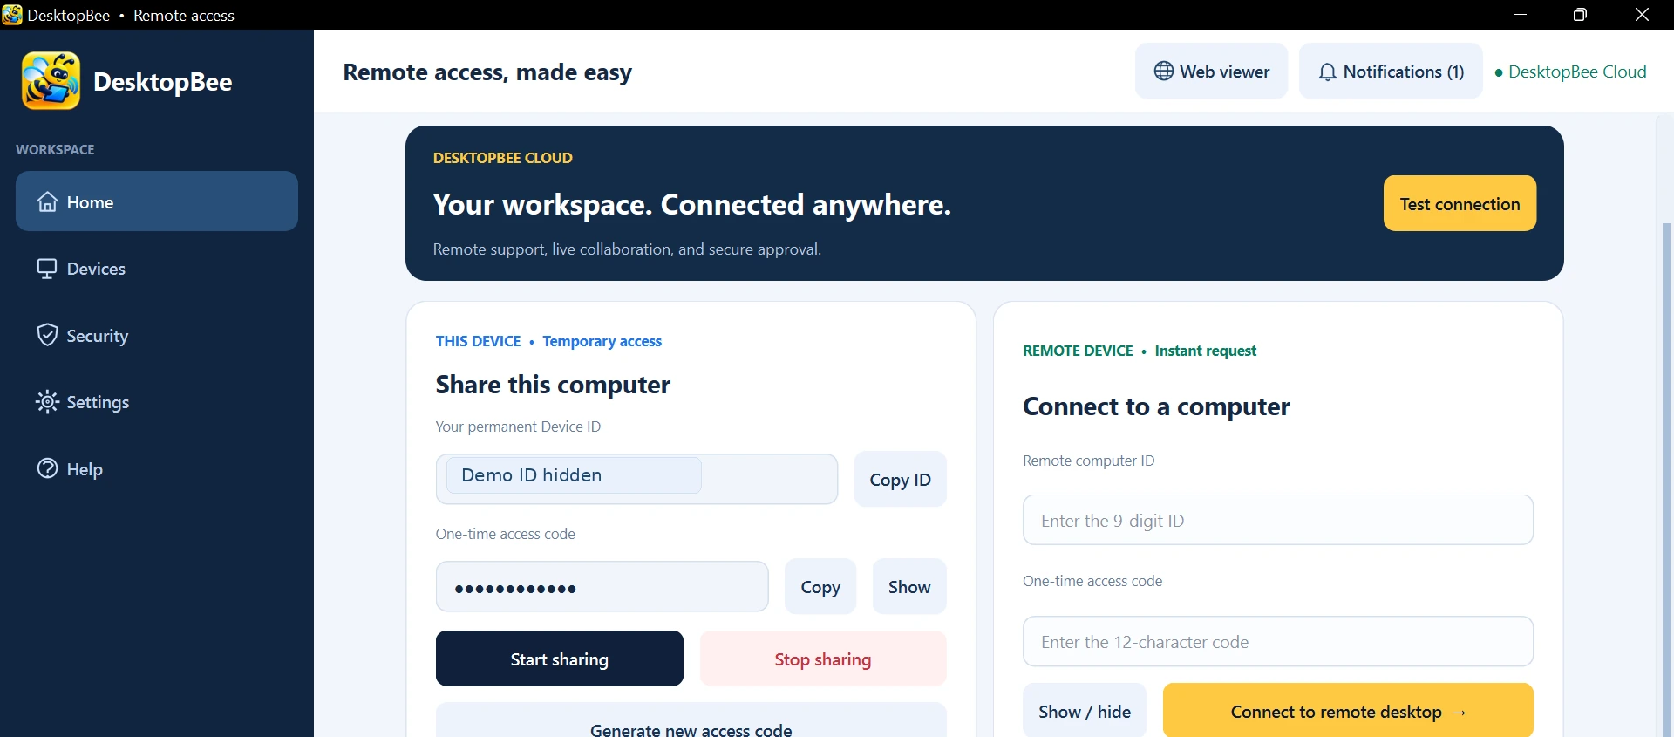Click the Devices monitor icon
This screenshot has width=1674, height=737.
[47, 269]
